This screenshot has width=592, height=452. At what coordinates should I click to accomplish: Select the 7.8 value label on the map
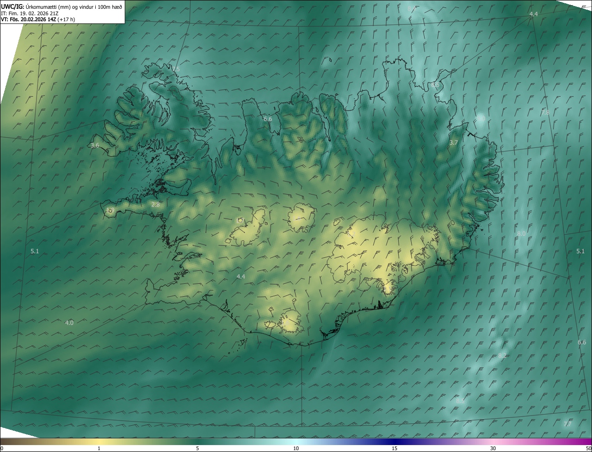coord(545,112)
